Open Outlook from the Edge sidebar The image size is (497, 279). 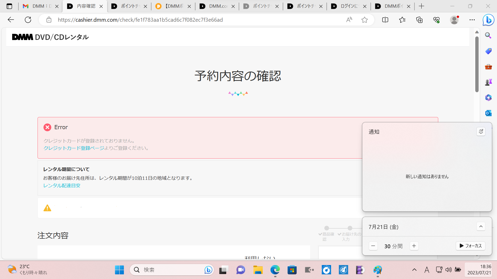[488, 113]
